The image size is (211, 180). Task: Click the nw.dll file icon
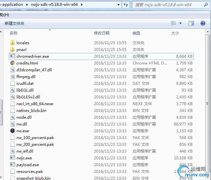(13, 124)
